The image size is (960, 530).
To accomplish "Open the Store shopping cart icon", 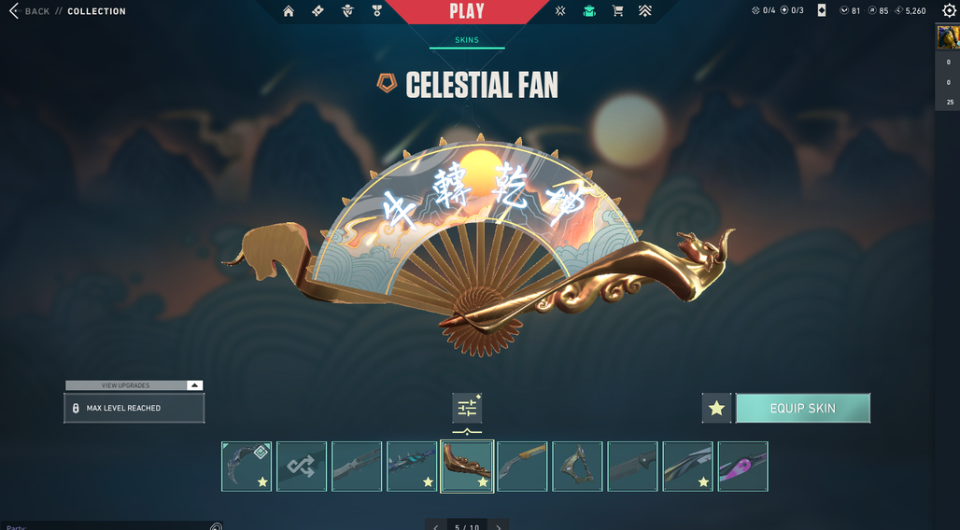I will click(617, 11).
